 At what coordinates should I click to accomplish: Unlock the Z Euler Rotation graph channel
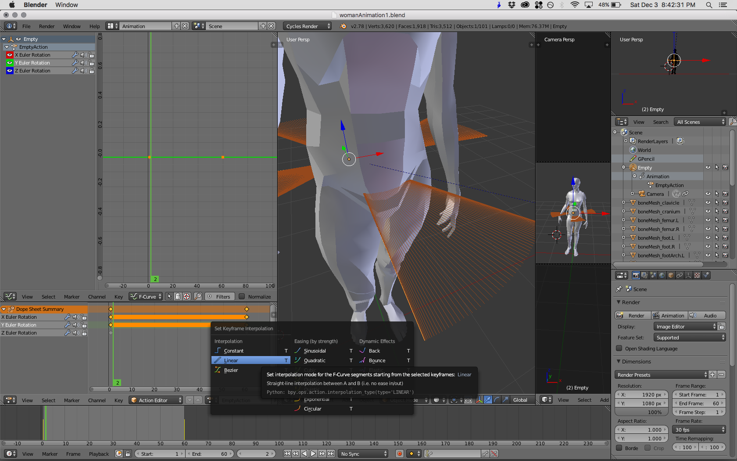(92, 71)
